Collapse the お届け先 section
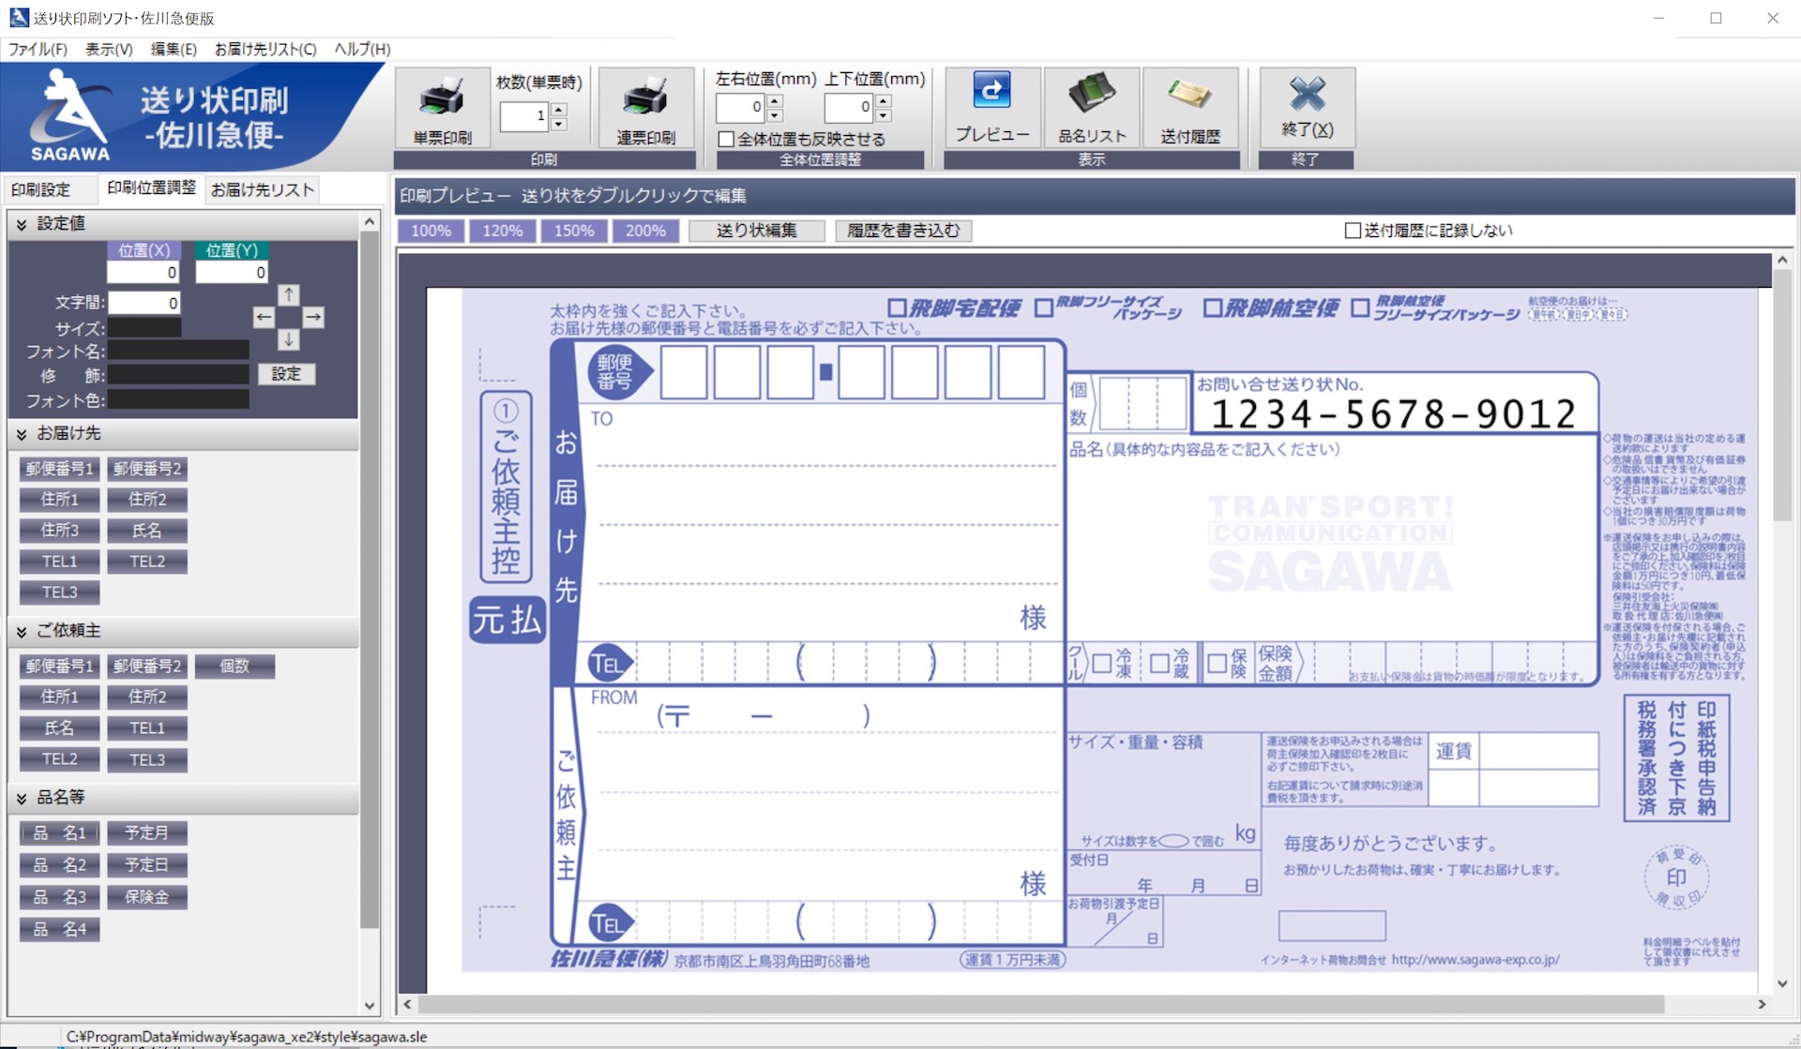 click(x=22, y=434)
